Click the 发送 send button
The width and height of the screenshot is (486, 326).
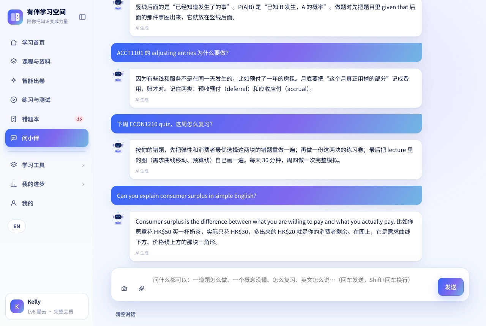pyautogui.click(x=451, y=287)
